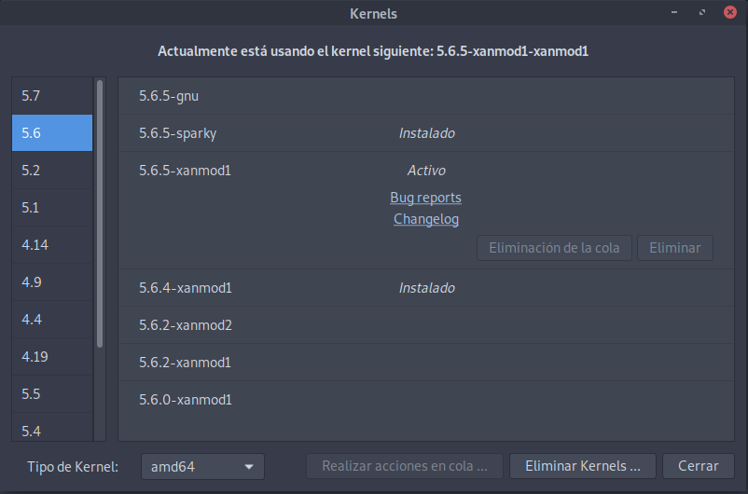Open the 4.14 kernel series
Image resolution: width=748 pixels, height=494 pixels.
[x=51, y=245]
